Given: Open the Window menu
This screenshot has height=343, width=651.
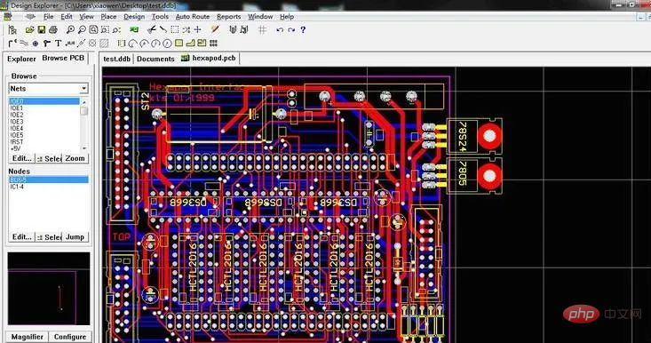Looking at the screenshot, I should coord(260,17).
